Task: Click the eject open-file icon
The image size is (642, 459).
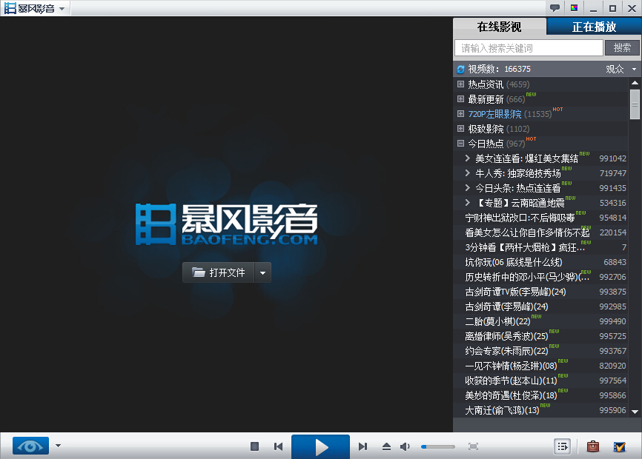Action: [386, 446]
